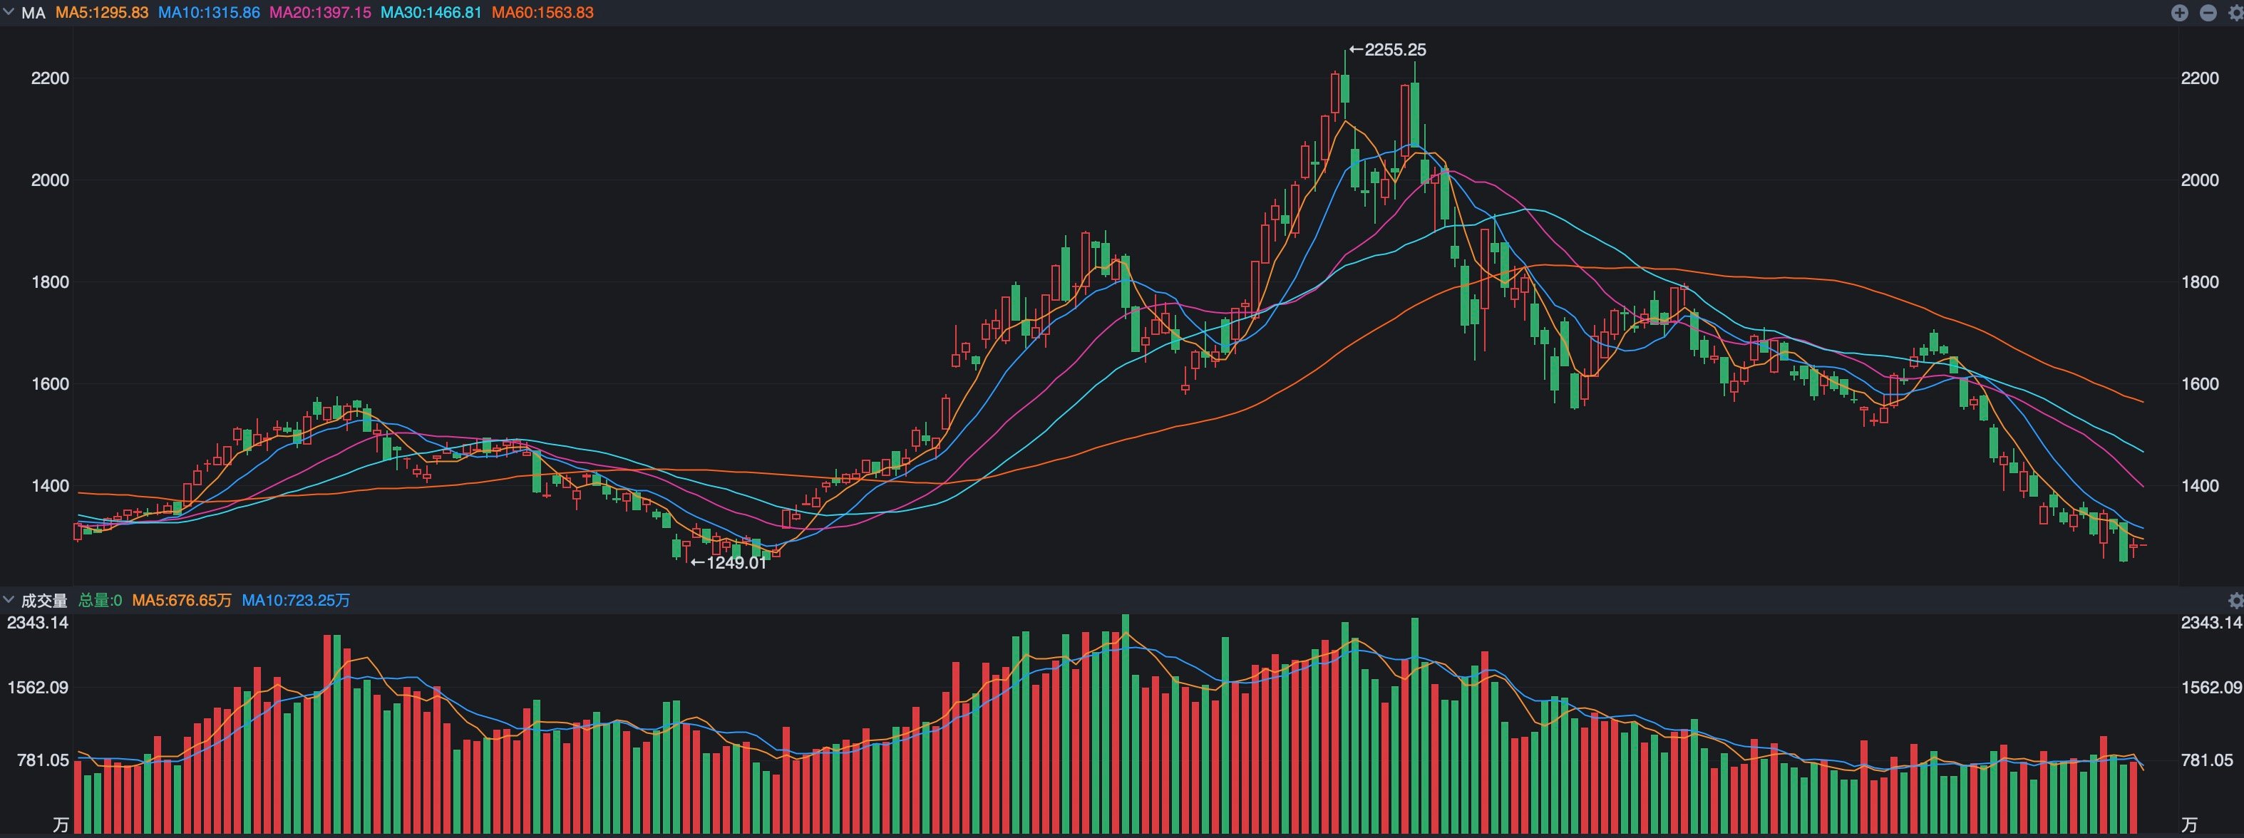Click the plus zoom-in chart icon
The image size is (2244, 838).
[x=2180, y=12]
